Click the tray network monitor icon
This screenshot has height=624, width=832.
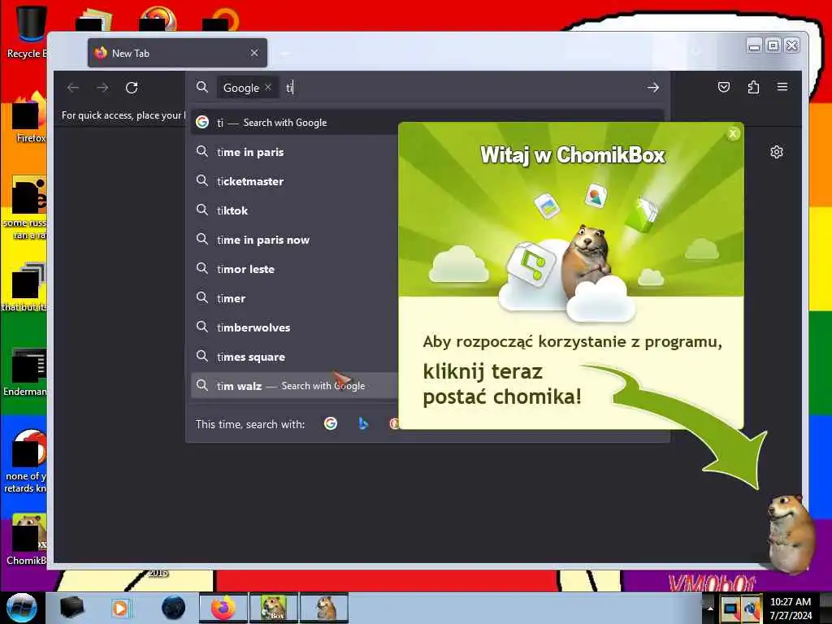click(730, 609)
